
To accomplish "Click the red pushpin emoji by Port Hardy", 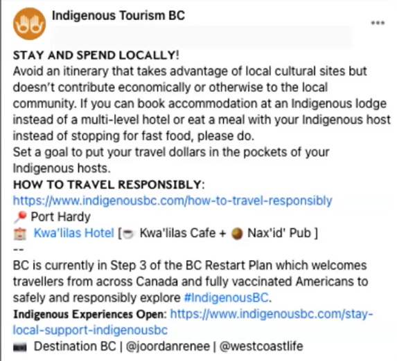I will tap(20, 217).
